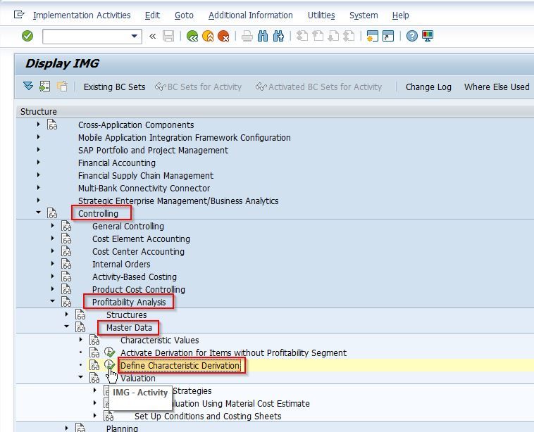Collapse the Master Data node
The image size is (534, 432).
click(x=67, y=326)
